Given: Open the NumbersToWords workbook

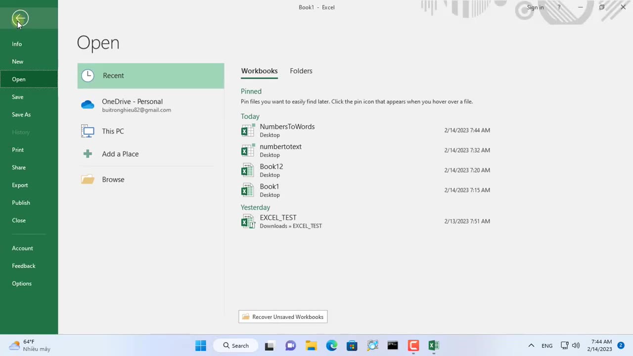Looking at the screenshot, I should (x=366, y=131).
